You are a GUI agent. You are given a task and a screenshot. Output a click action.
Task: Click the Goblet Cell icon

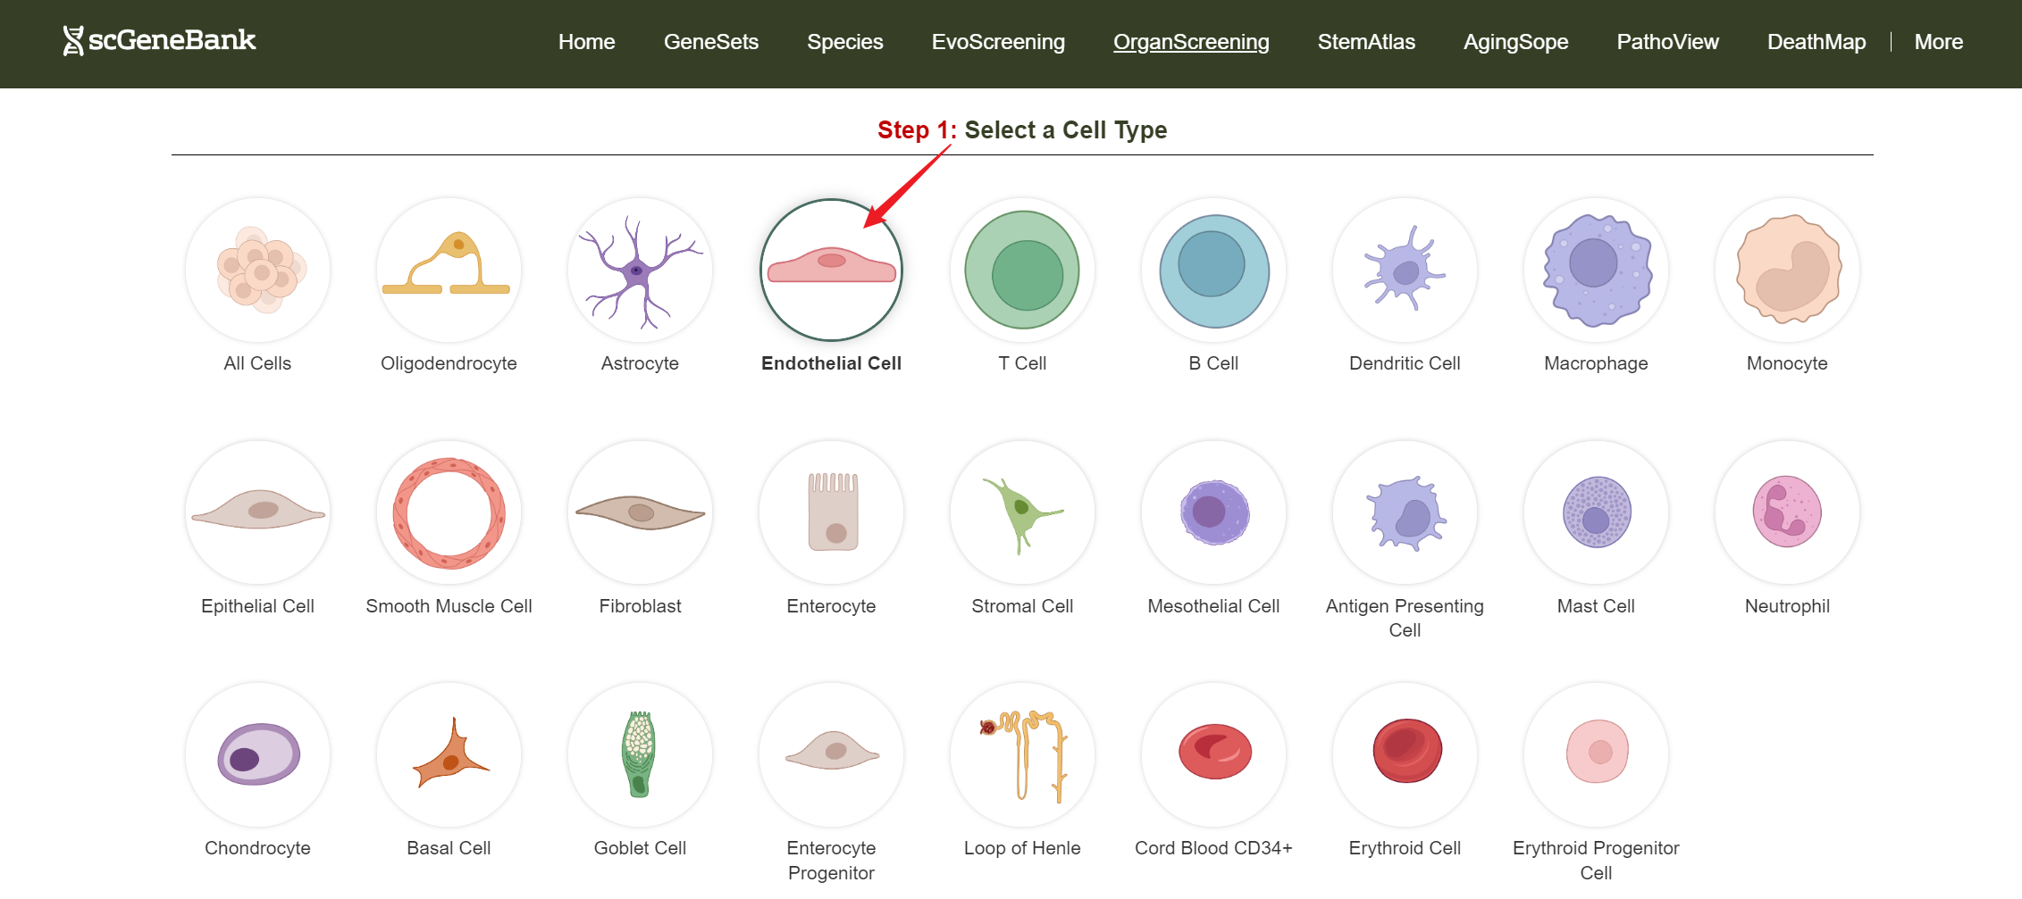(640, 755)
